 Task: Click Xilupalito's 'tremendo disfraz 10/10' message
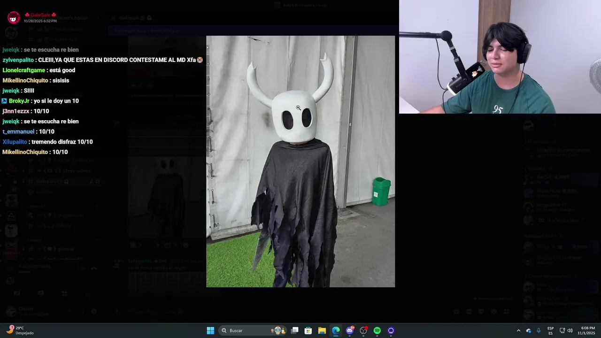tap(62, 142)
